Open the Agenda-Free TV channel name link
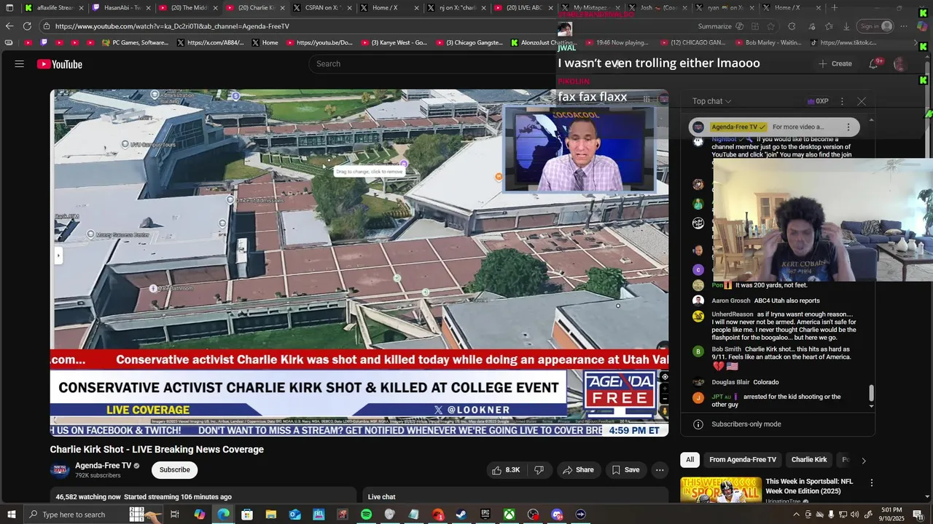933x524 pixels. pos(104,466)
